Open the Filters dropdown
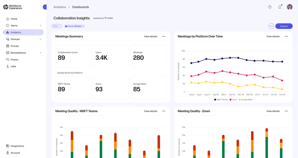Image resolution: width=298 pixels, height=158 pixels. click(57, 26)
